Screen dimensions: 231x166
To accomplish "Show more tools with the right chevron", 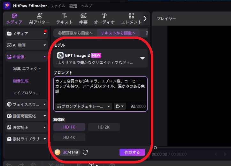I will [145, 19].
